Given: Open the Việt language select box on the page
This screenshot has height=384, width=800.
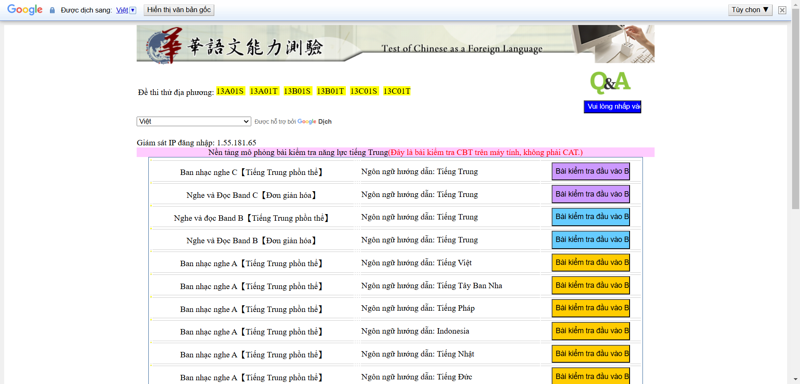Looking at the screenshot, I should [x=194, y=121].
